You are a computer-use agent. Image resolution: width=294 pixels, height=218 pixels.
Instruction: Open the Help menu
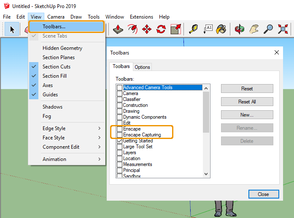[x=164, y=17]
